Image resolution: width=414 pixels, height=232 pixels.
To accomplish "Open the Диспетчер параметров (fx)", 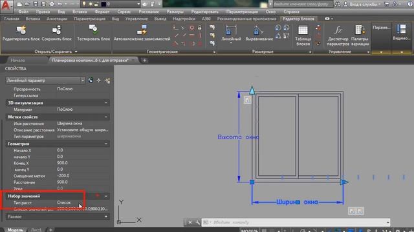I will [x=338, y=35].
